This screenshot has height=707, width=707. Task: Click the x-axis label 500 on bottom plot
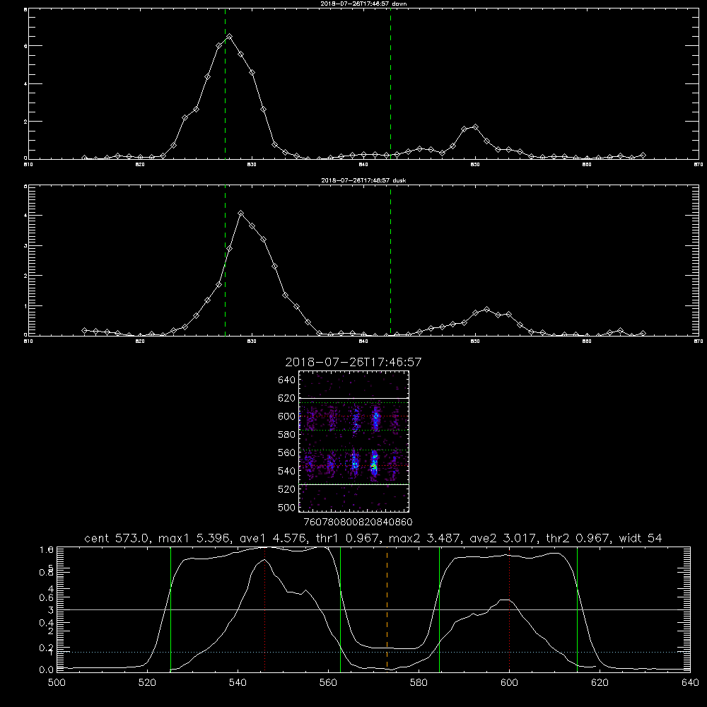pos(57,683)
